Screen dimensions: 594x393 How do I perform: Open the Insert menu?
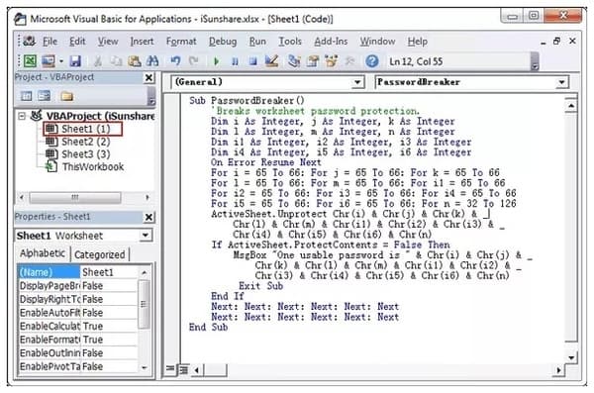tap(142, 42)
